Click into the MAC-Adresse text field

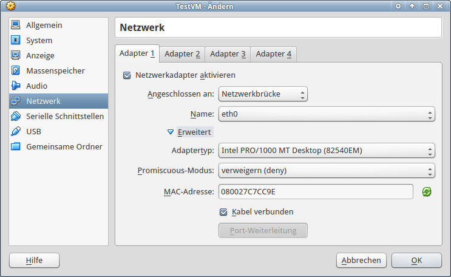pos(316,192)
